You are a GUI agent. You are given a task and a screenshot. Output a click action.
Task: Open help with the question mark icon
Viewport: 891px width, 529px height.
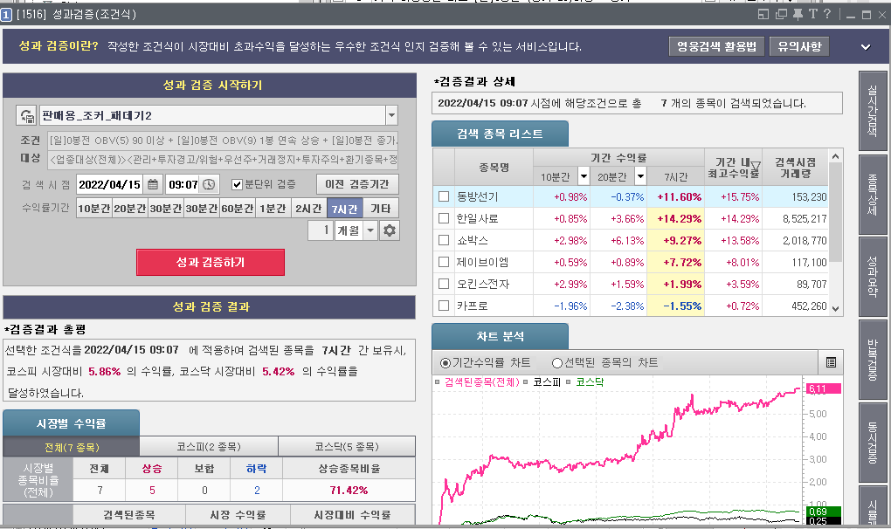827,14
